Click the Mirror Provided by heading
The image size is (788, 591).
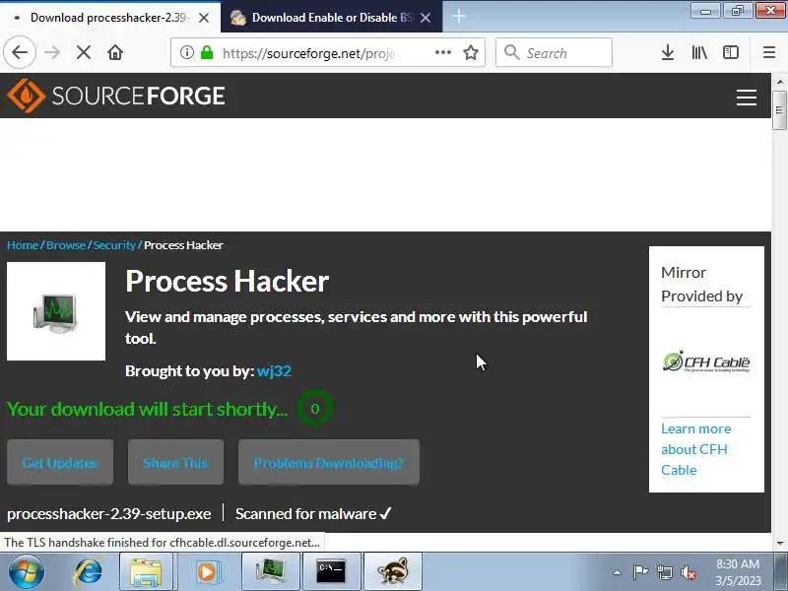[701, 285]
